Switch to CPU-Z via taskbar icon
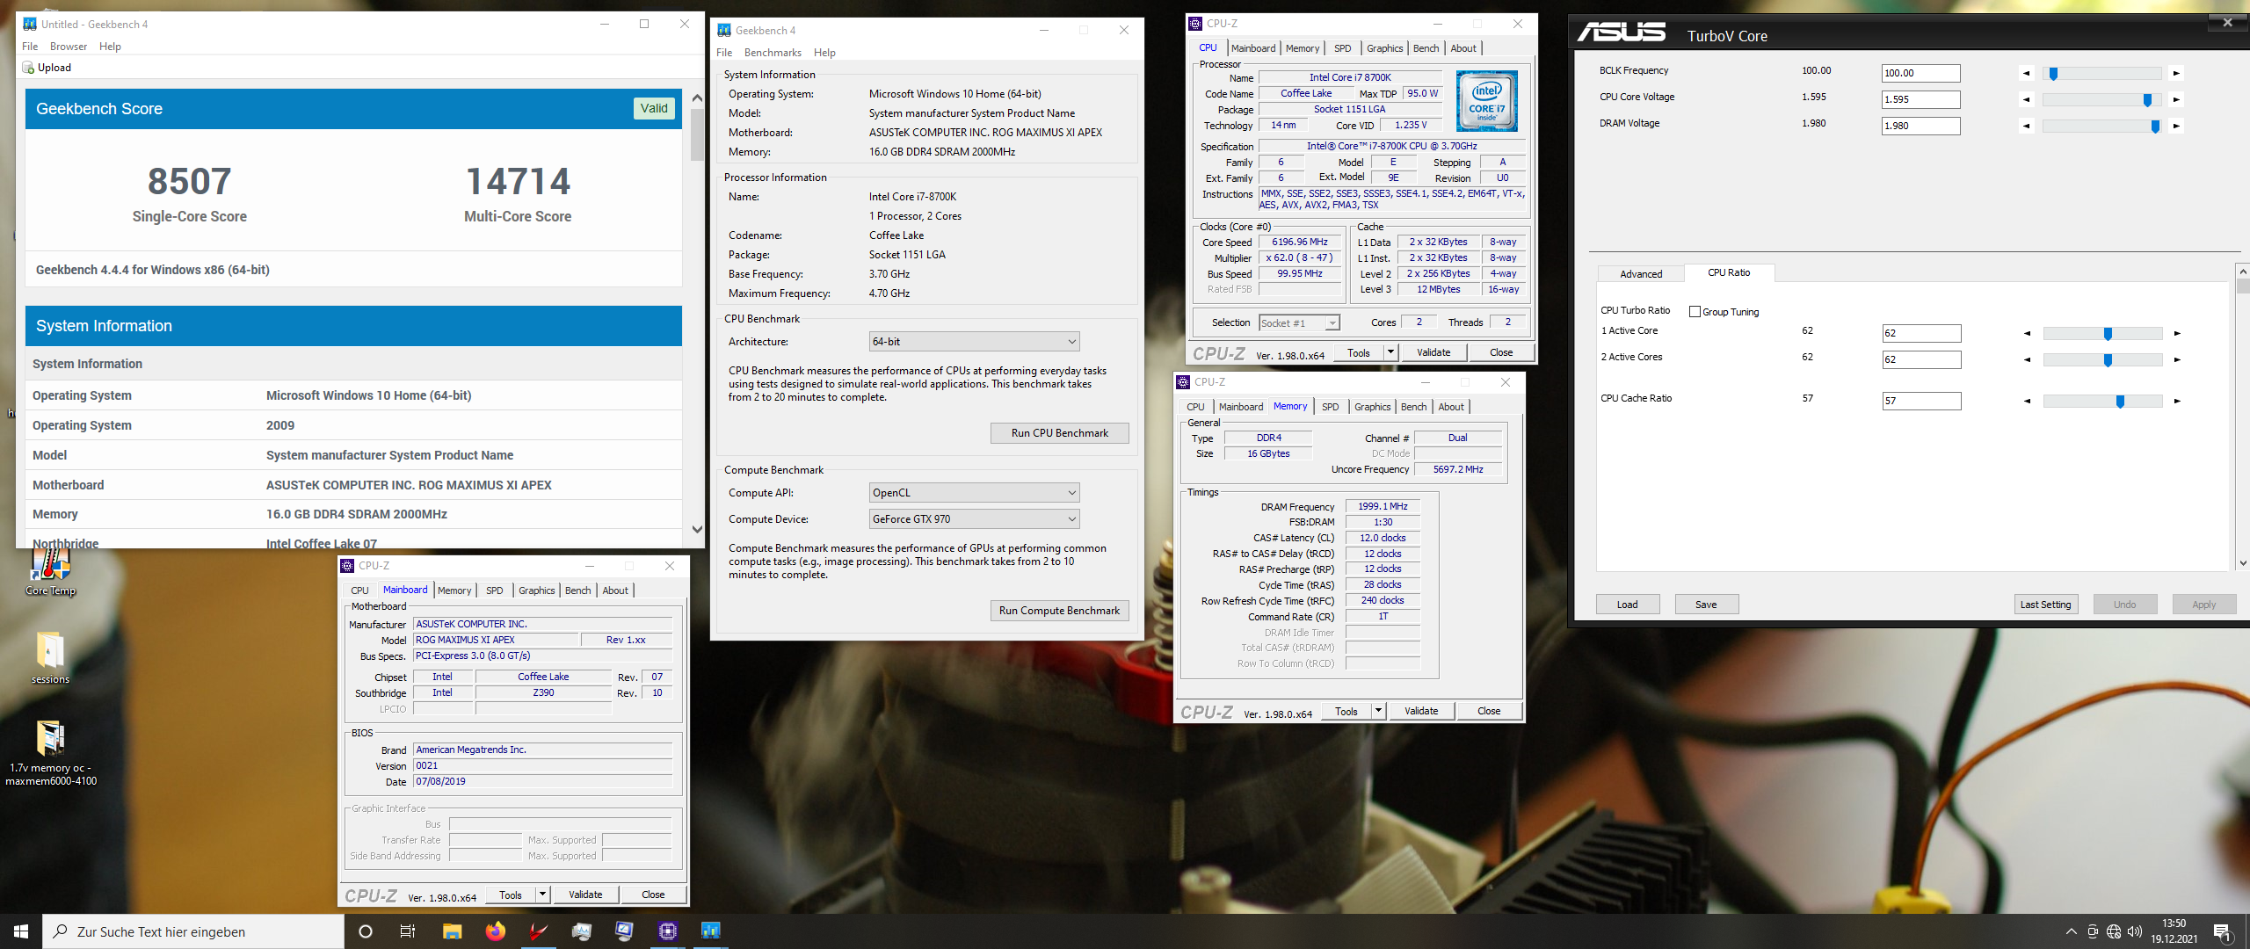The height and width of the screenshot is (949, 2250). (668, 931)
